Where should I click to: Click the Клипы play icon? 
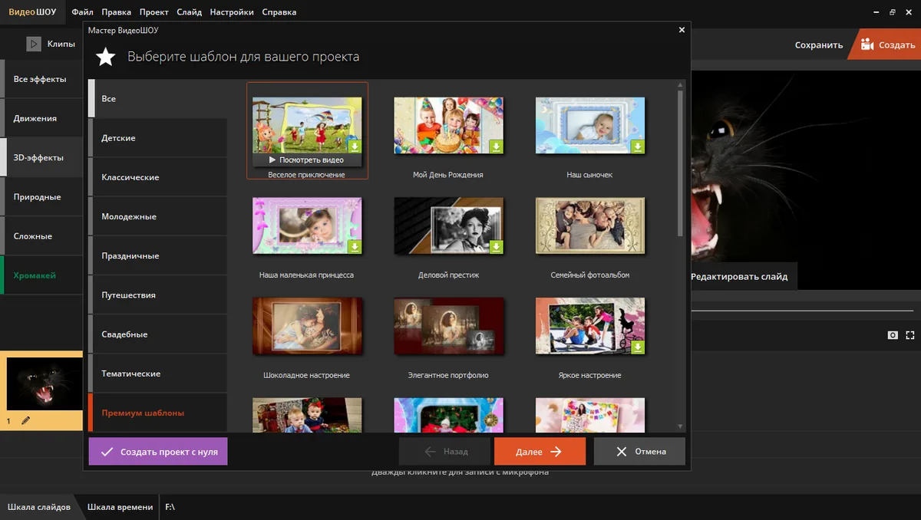[33, 44]
